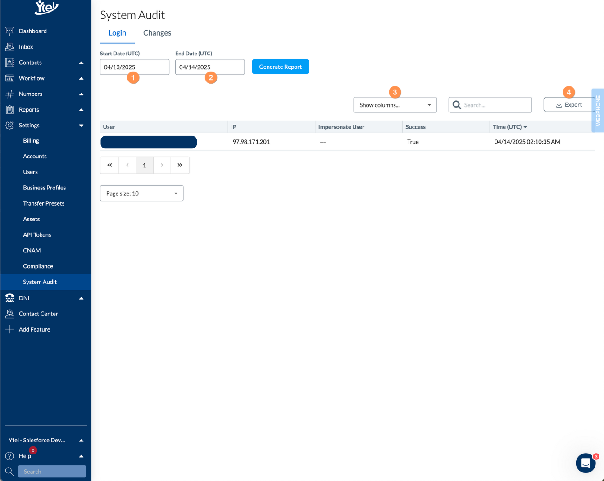Click the sidebar search magnifier icon

(x=9, y=472)
